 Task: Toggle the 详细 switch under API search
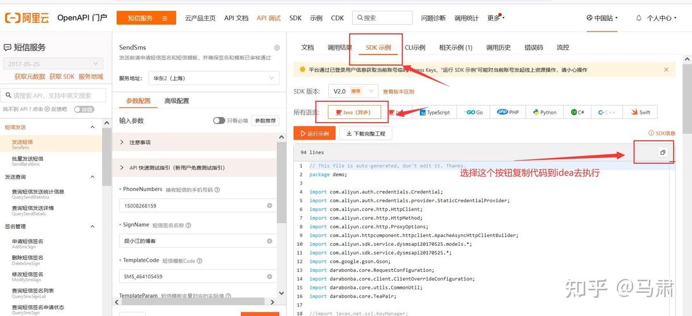[84, 109]
